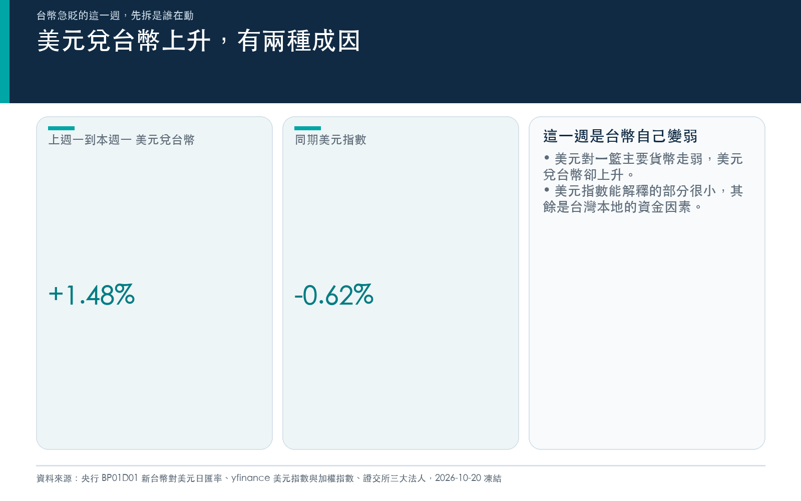Click the subtitle '台幣急貶的這一週,先拆是誰在動'
This screenshot has width=801, height=501.
tap(115, 16)
